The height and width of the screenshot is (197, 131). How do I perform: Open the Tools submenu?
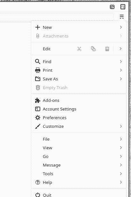point(79,174)
